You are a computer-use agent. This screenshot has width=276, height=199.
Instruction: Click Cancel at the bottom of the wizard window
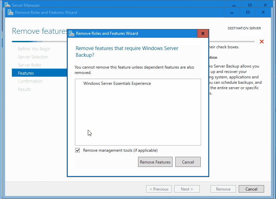coord(251,189)
